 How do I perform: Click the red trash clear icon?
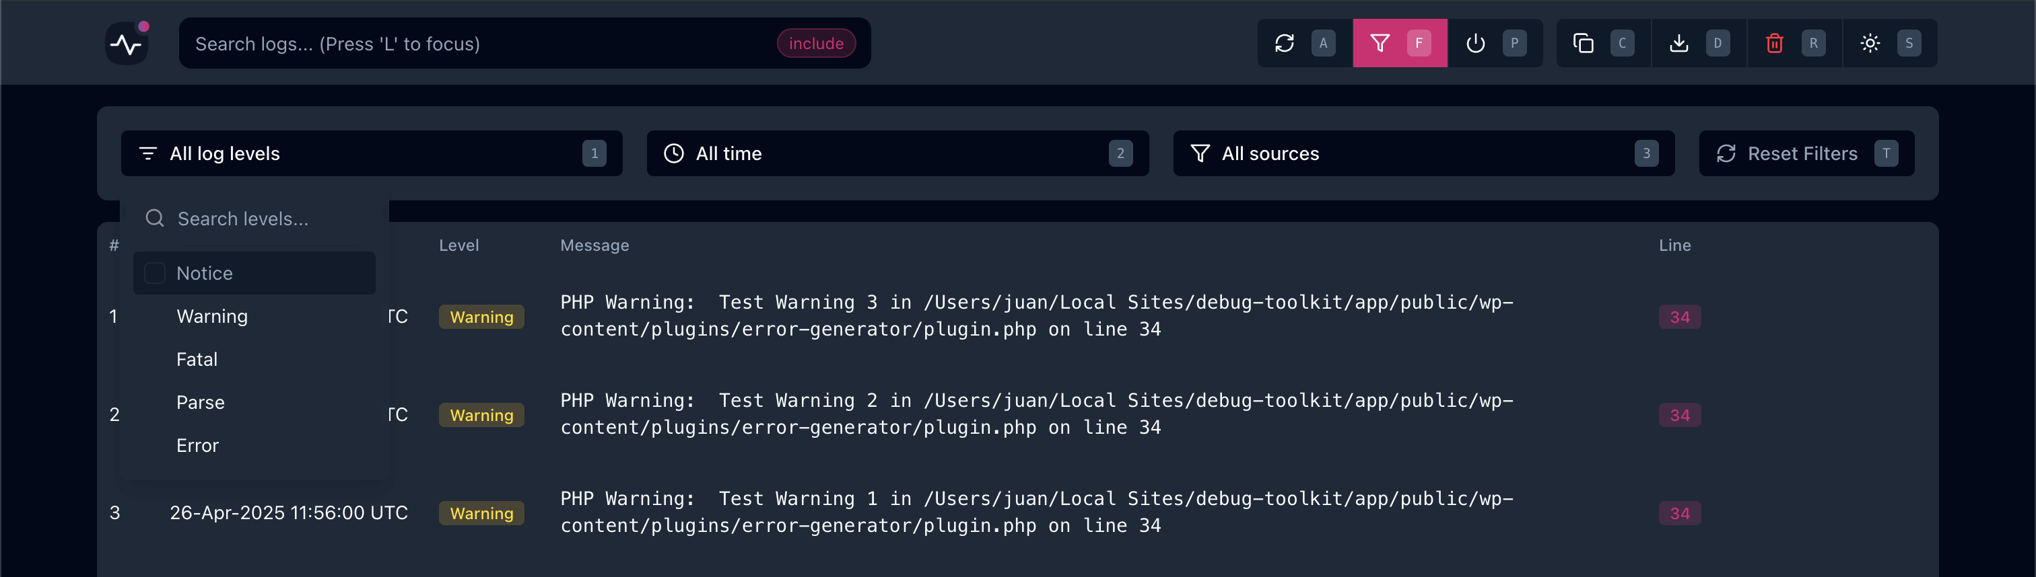(x=1774, y=44)
